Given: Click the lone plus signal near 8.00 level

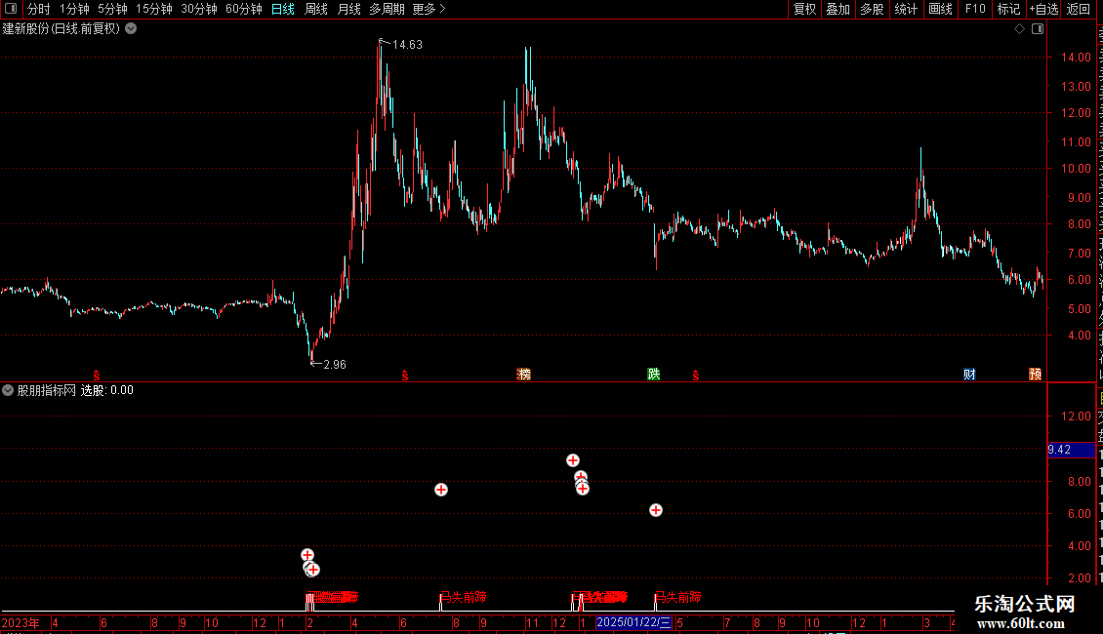Looking at the screenshot, I should click(x=441, y=490).
